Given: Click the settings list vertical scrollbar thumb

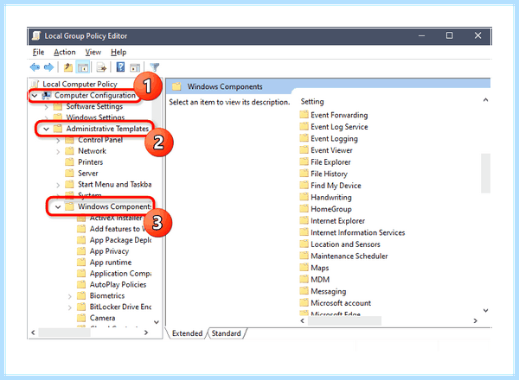Looking at the screenshot, I should point(485,173).
